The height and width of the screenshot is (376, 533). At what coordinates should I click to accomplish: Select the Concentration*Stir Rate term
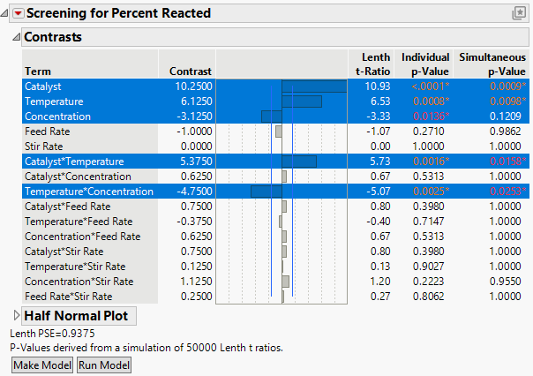click(79, 282)
